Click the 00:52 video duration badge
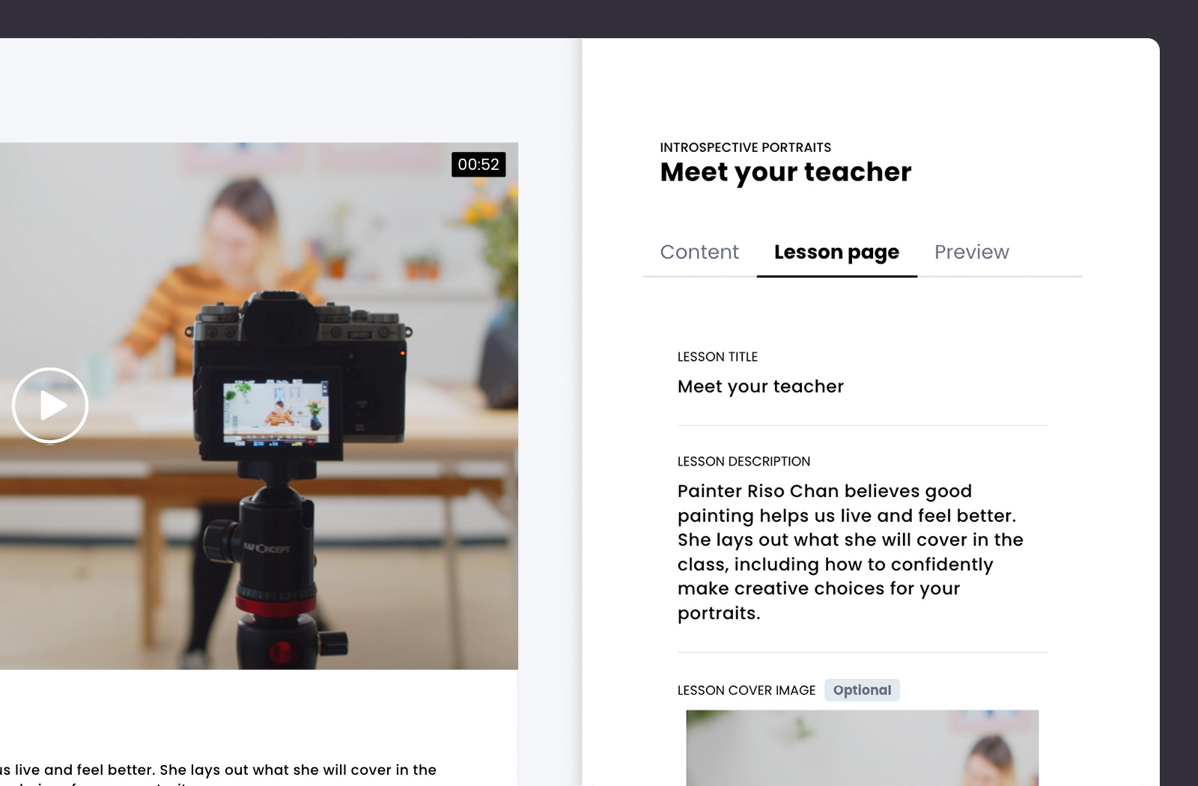Screen dimensions: 1198x786 tap(478, 165)
